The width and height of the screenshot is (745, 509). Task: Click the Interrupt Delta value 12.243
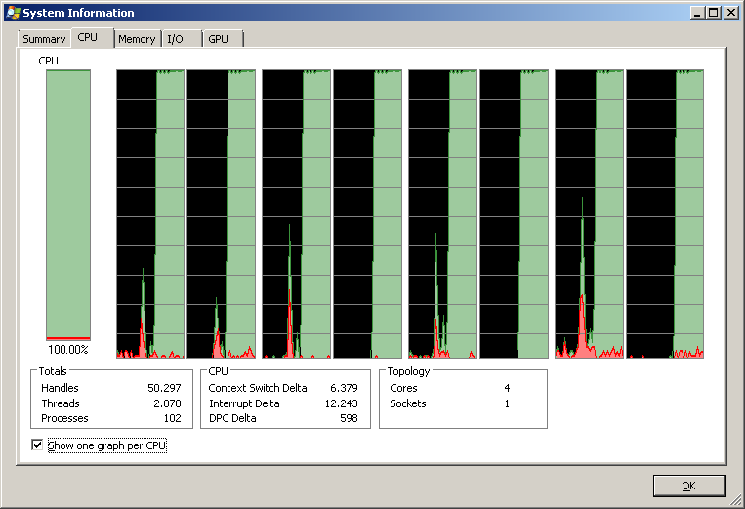tap(341, 403)
